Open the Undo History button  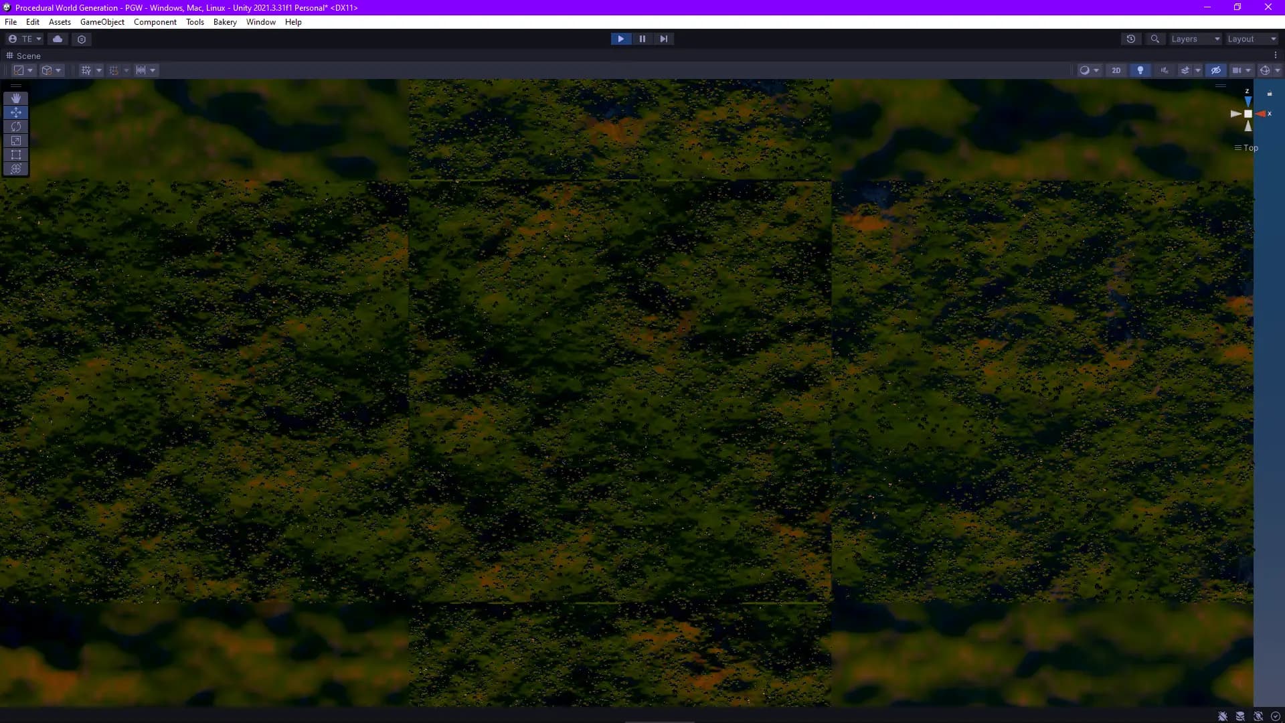1131,39
